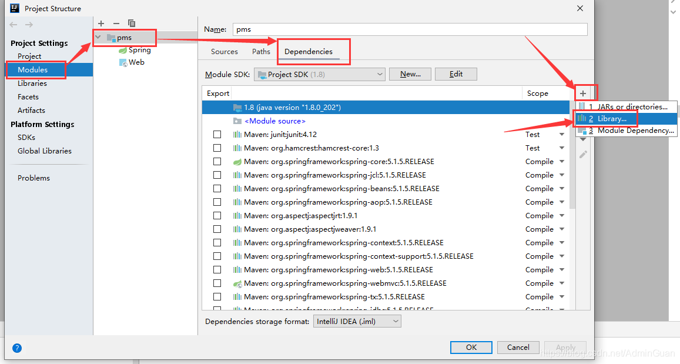Select the spring-context-support dependency row
This screenshot has height=364, width=680.
point(386,256)
